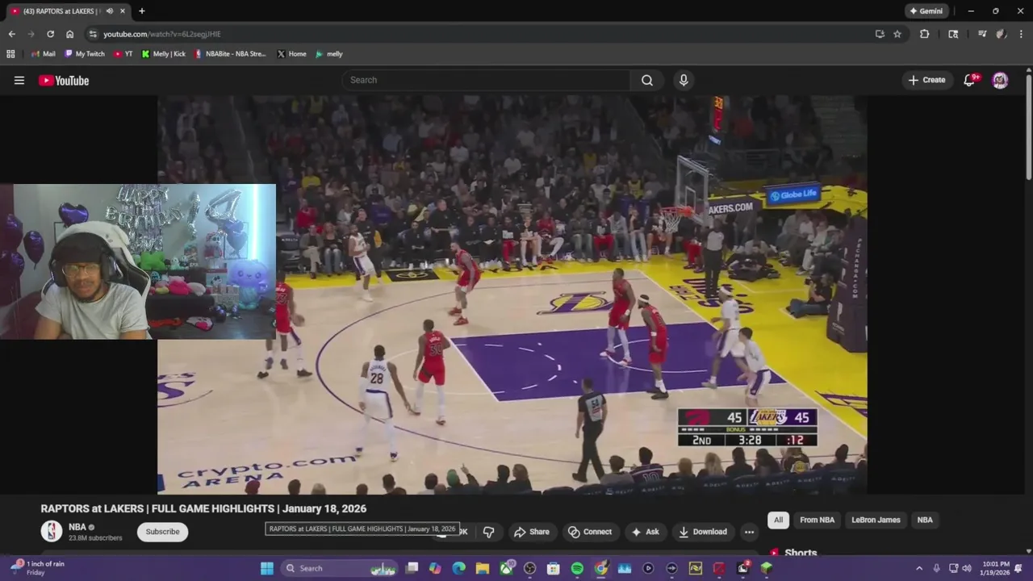The image size is (1033, 581).
Task: Select the RAPTORS at LAKERS browser tab
Action: [x=68, y=11]
